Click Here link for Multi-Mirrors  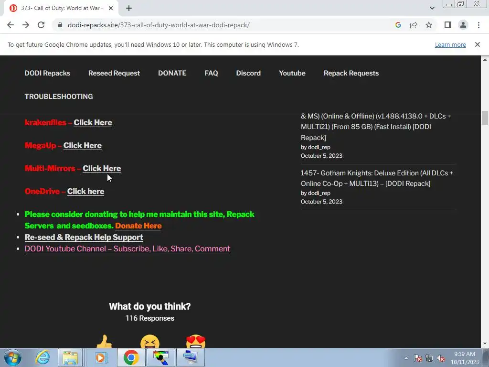(102, 169)
